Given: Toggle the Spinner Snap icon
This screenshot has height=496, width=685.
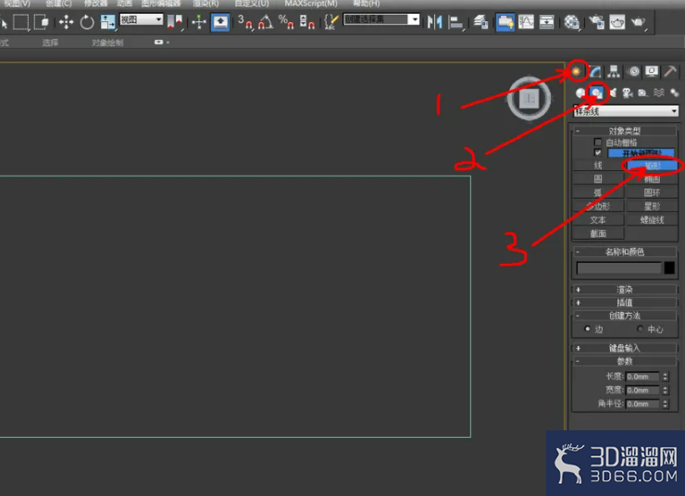Looking at the screenshot, I should click(x=307, y=22).
